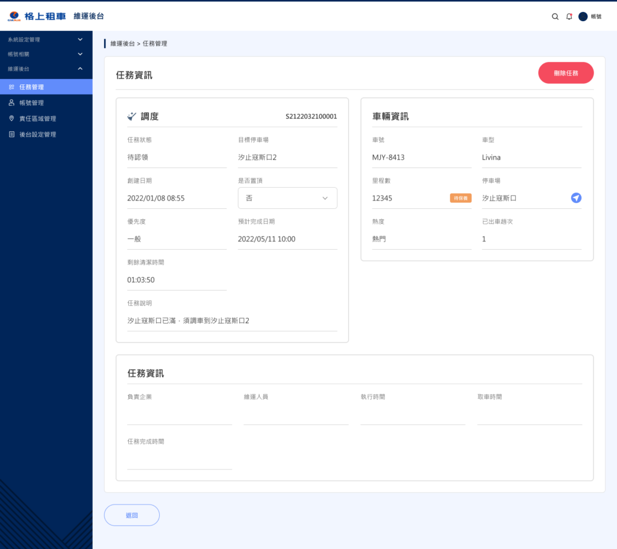Open the 是否置頂 dropdown

pyautogui.click(x=287, y=198)
